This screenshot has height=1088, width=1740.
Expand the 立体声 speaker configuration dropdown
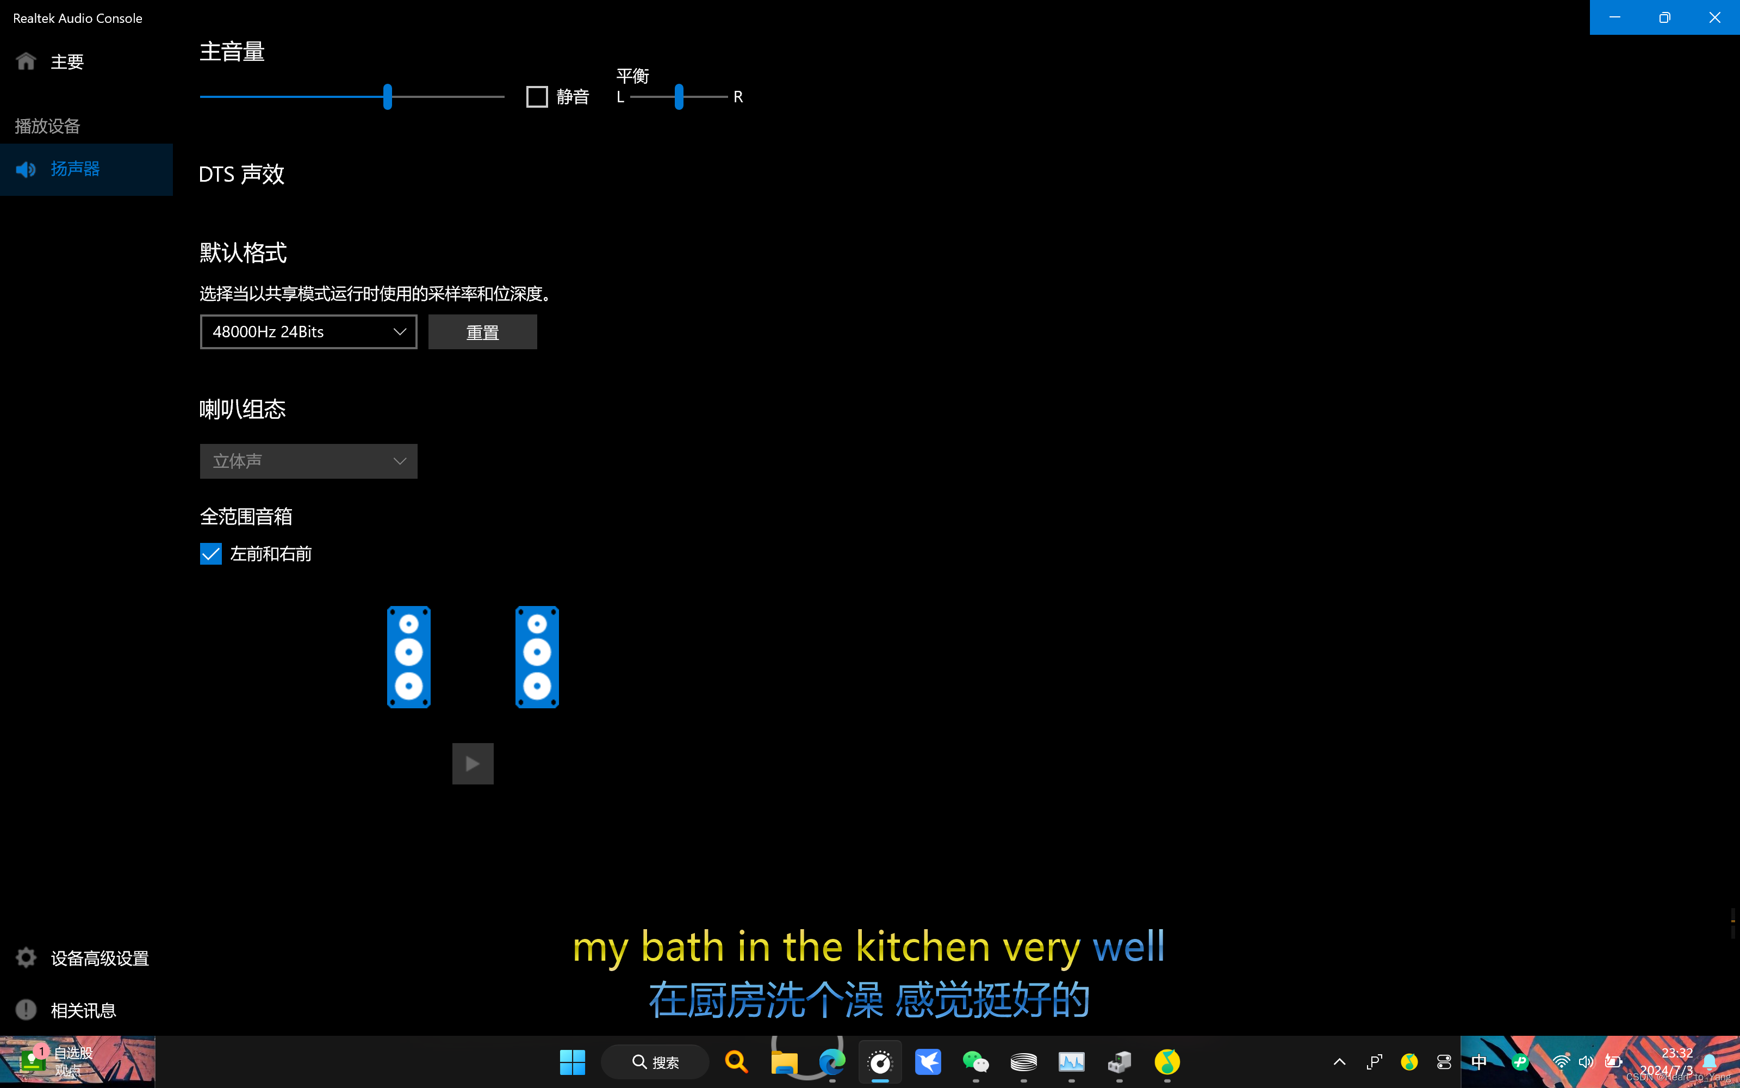tap(308, 461)
